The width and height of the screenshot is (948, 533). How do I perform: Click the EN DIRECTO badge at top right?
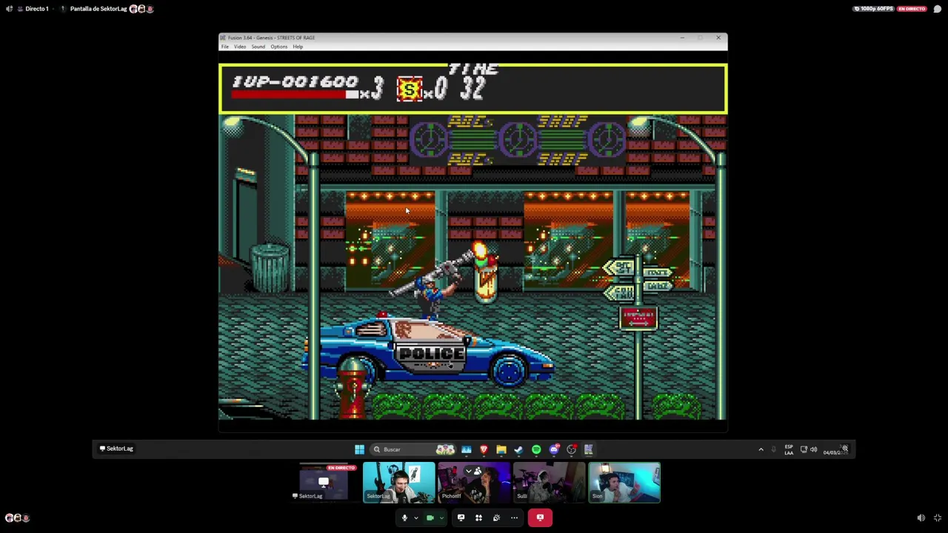tap(912, 9)
